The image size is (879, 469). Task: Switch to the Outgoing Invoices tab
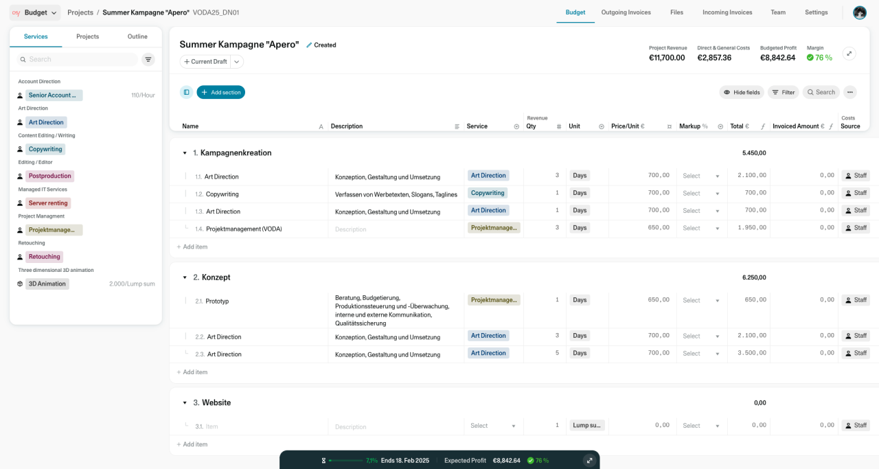[x=626, y=12]
